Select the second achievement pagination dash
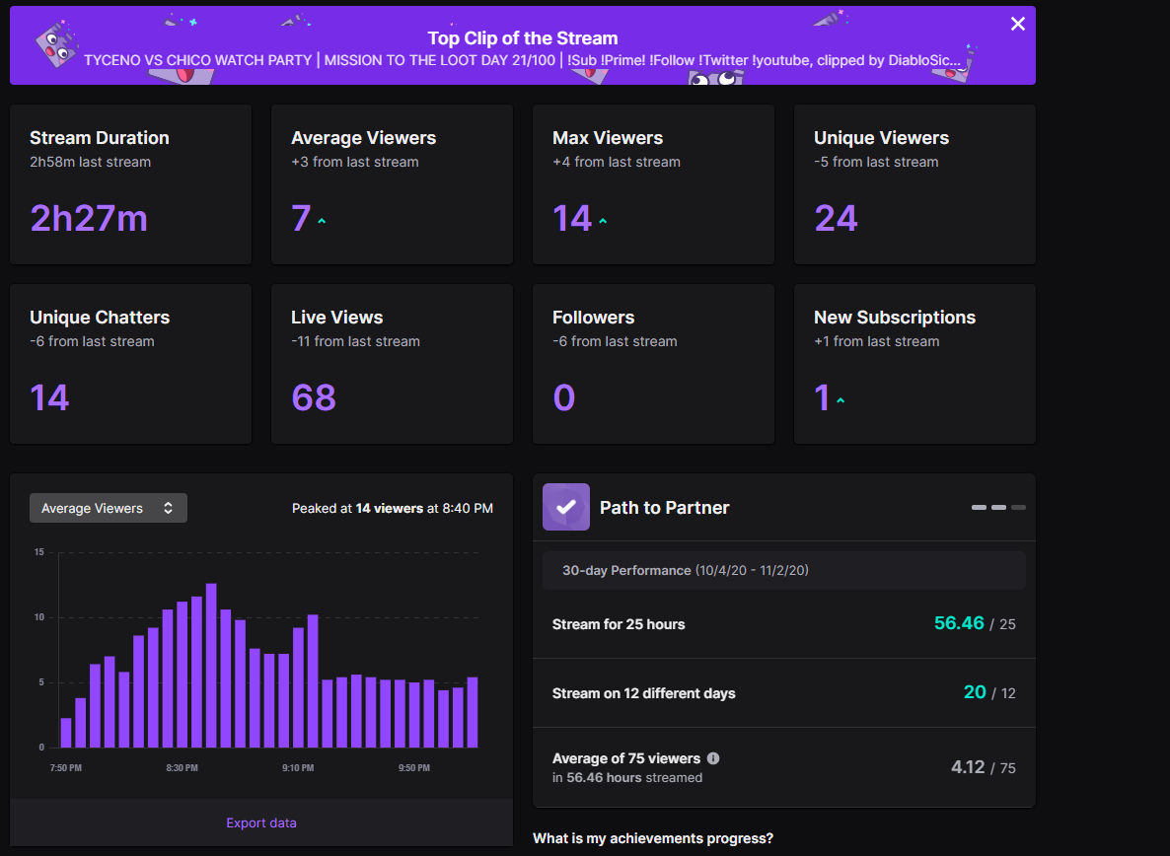 [998, 507]
